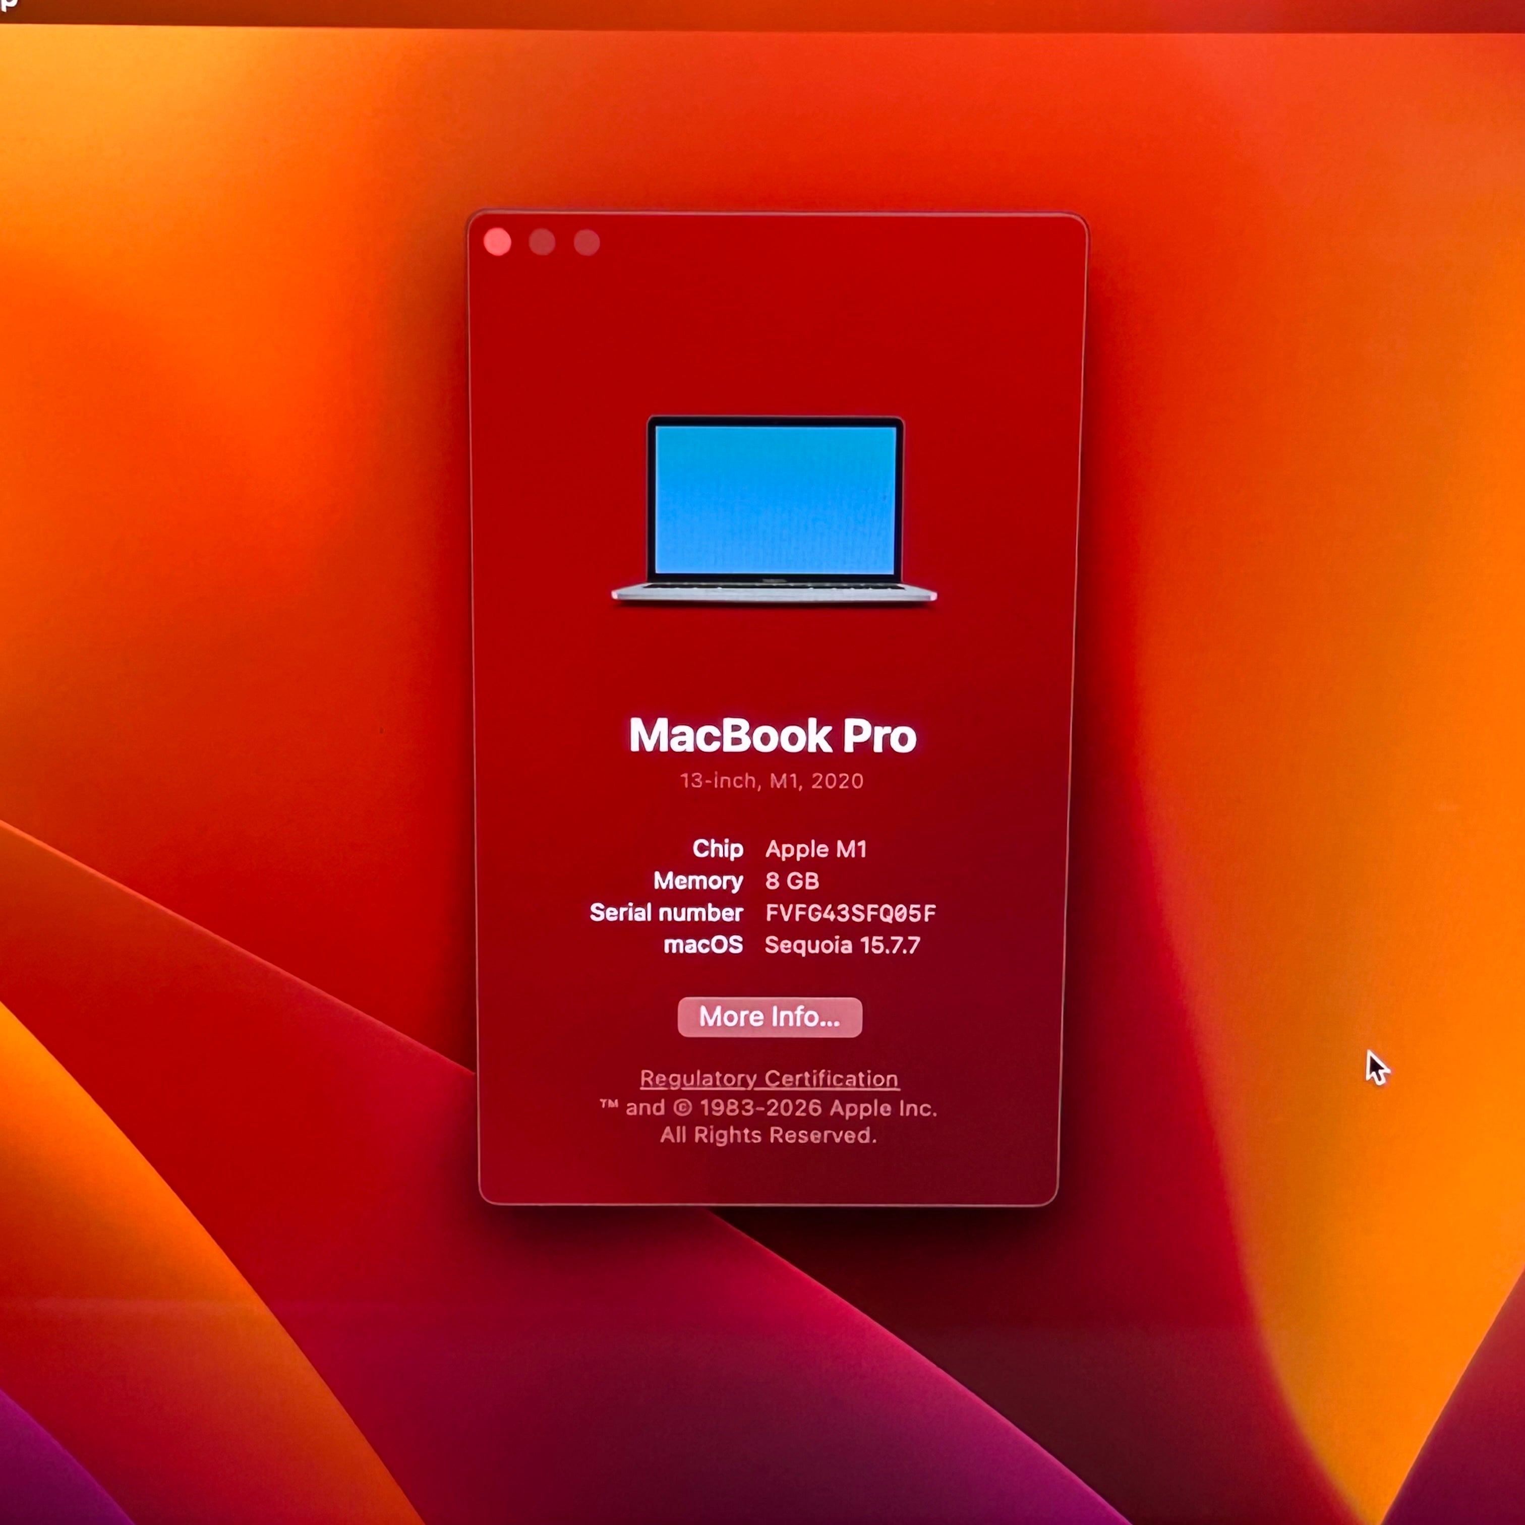Viewport: 1525px width, 1525px height.
Task: Click the Sequoia 15.7.7 version text
Action: coord(842,945)
